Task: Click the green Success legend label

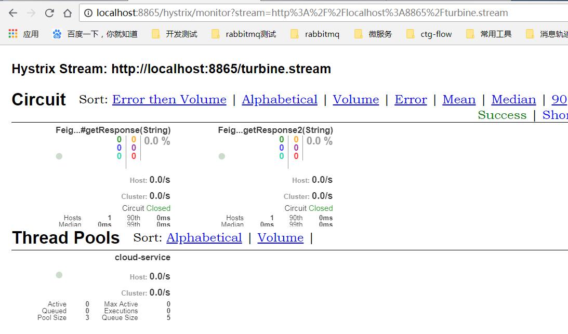Action: (x=502, y=115)
